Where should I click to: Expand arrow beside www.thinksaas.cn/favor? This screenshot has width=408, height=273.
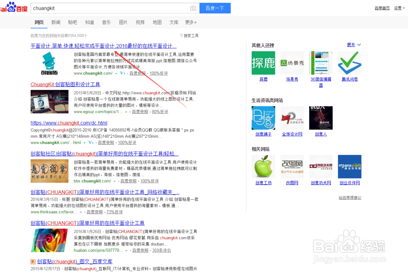tap(81, 212)
